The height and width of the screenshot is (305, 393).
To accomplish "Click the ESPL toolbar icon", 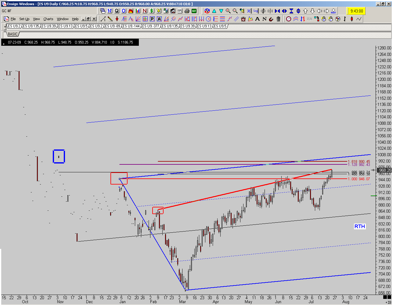I will (180, 11).
